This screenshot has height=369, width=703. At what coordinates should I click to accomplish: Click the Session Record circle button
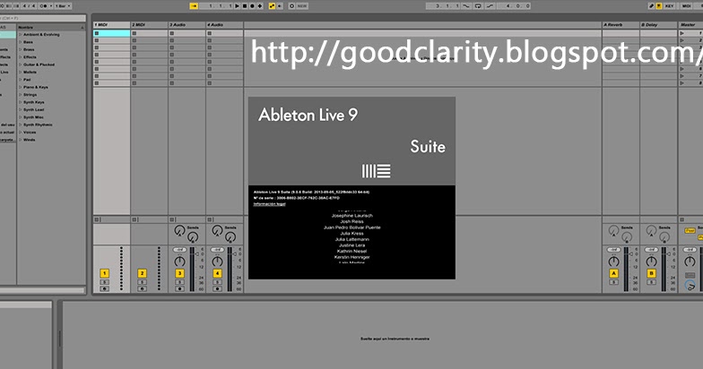(x=292, y=5)
